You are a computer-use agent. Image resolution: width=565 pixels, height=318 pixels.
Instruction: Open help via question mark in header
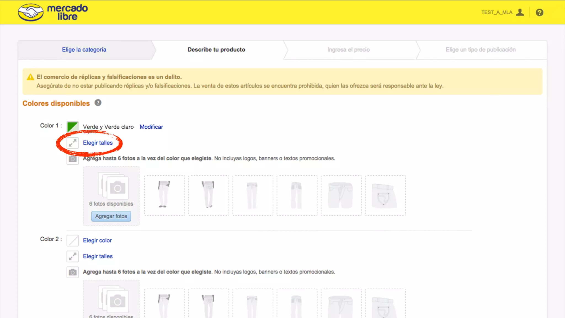point(539,12)
